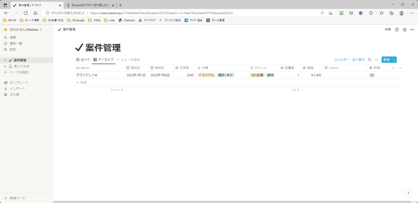Click the ¥3,000 price cell
Viewport: 418px width, 203px height.
(x=312, y=75)
